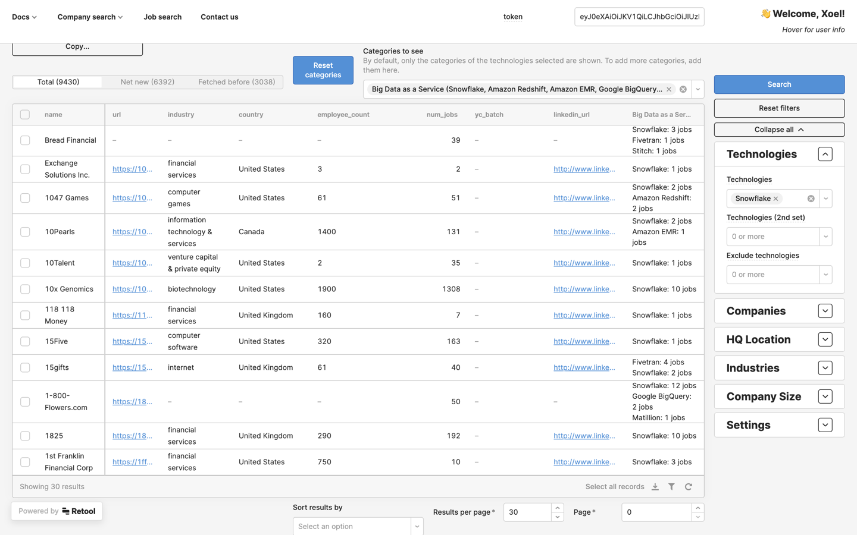Remove the Big Data as a Service category tag
Image resolution: width=857 pixels, height=535 pixels.
click(x=669, y=89)
